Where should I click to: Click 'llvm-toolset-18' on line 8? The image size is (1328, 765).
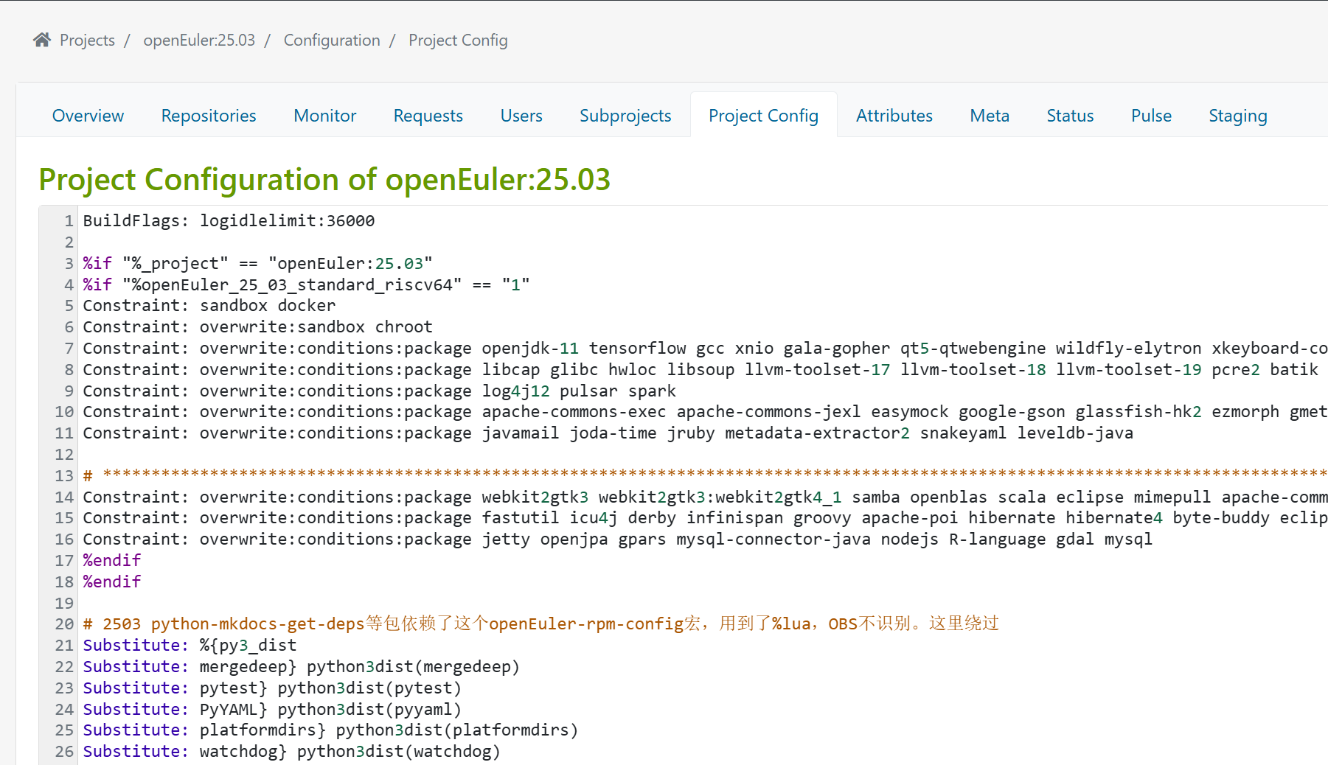click(x=973, y=370)
